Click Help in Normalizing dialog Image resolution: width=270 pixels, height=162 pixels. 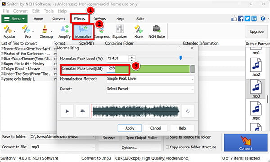[182, 128]
